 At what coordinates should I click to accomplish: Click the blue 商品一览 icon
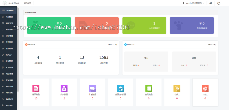tap(125, 45)
